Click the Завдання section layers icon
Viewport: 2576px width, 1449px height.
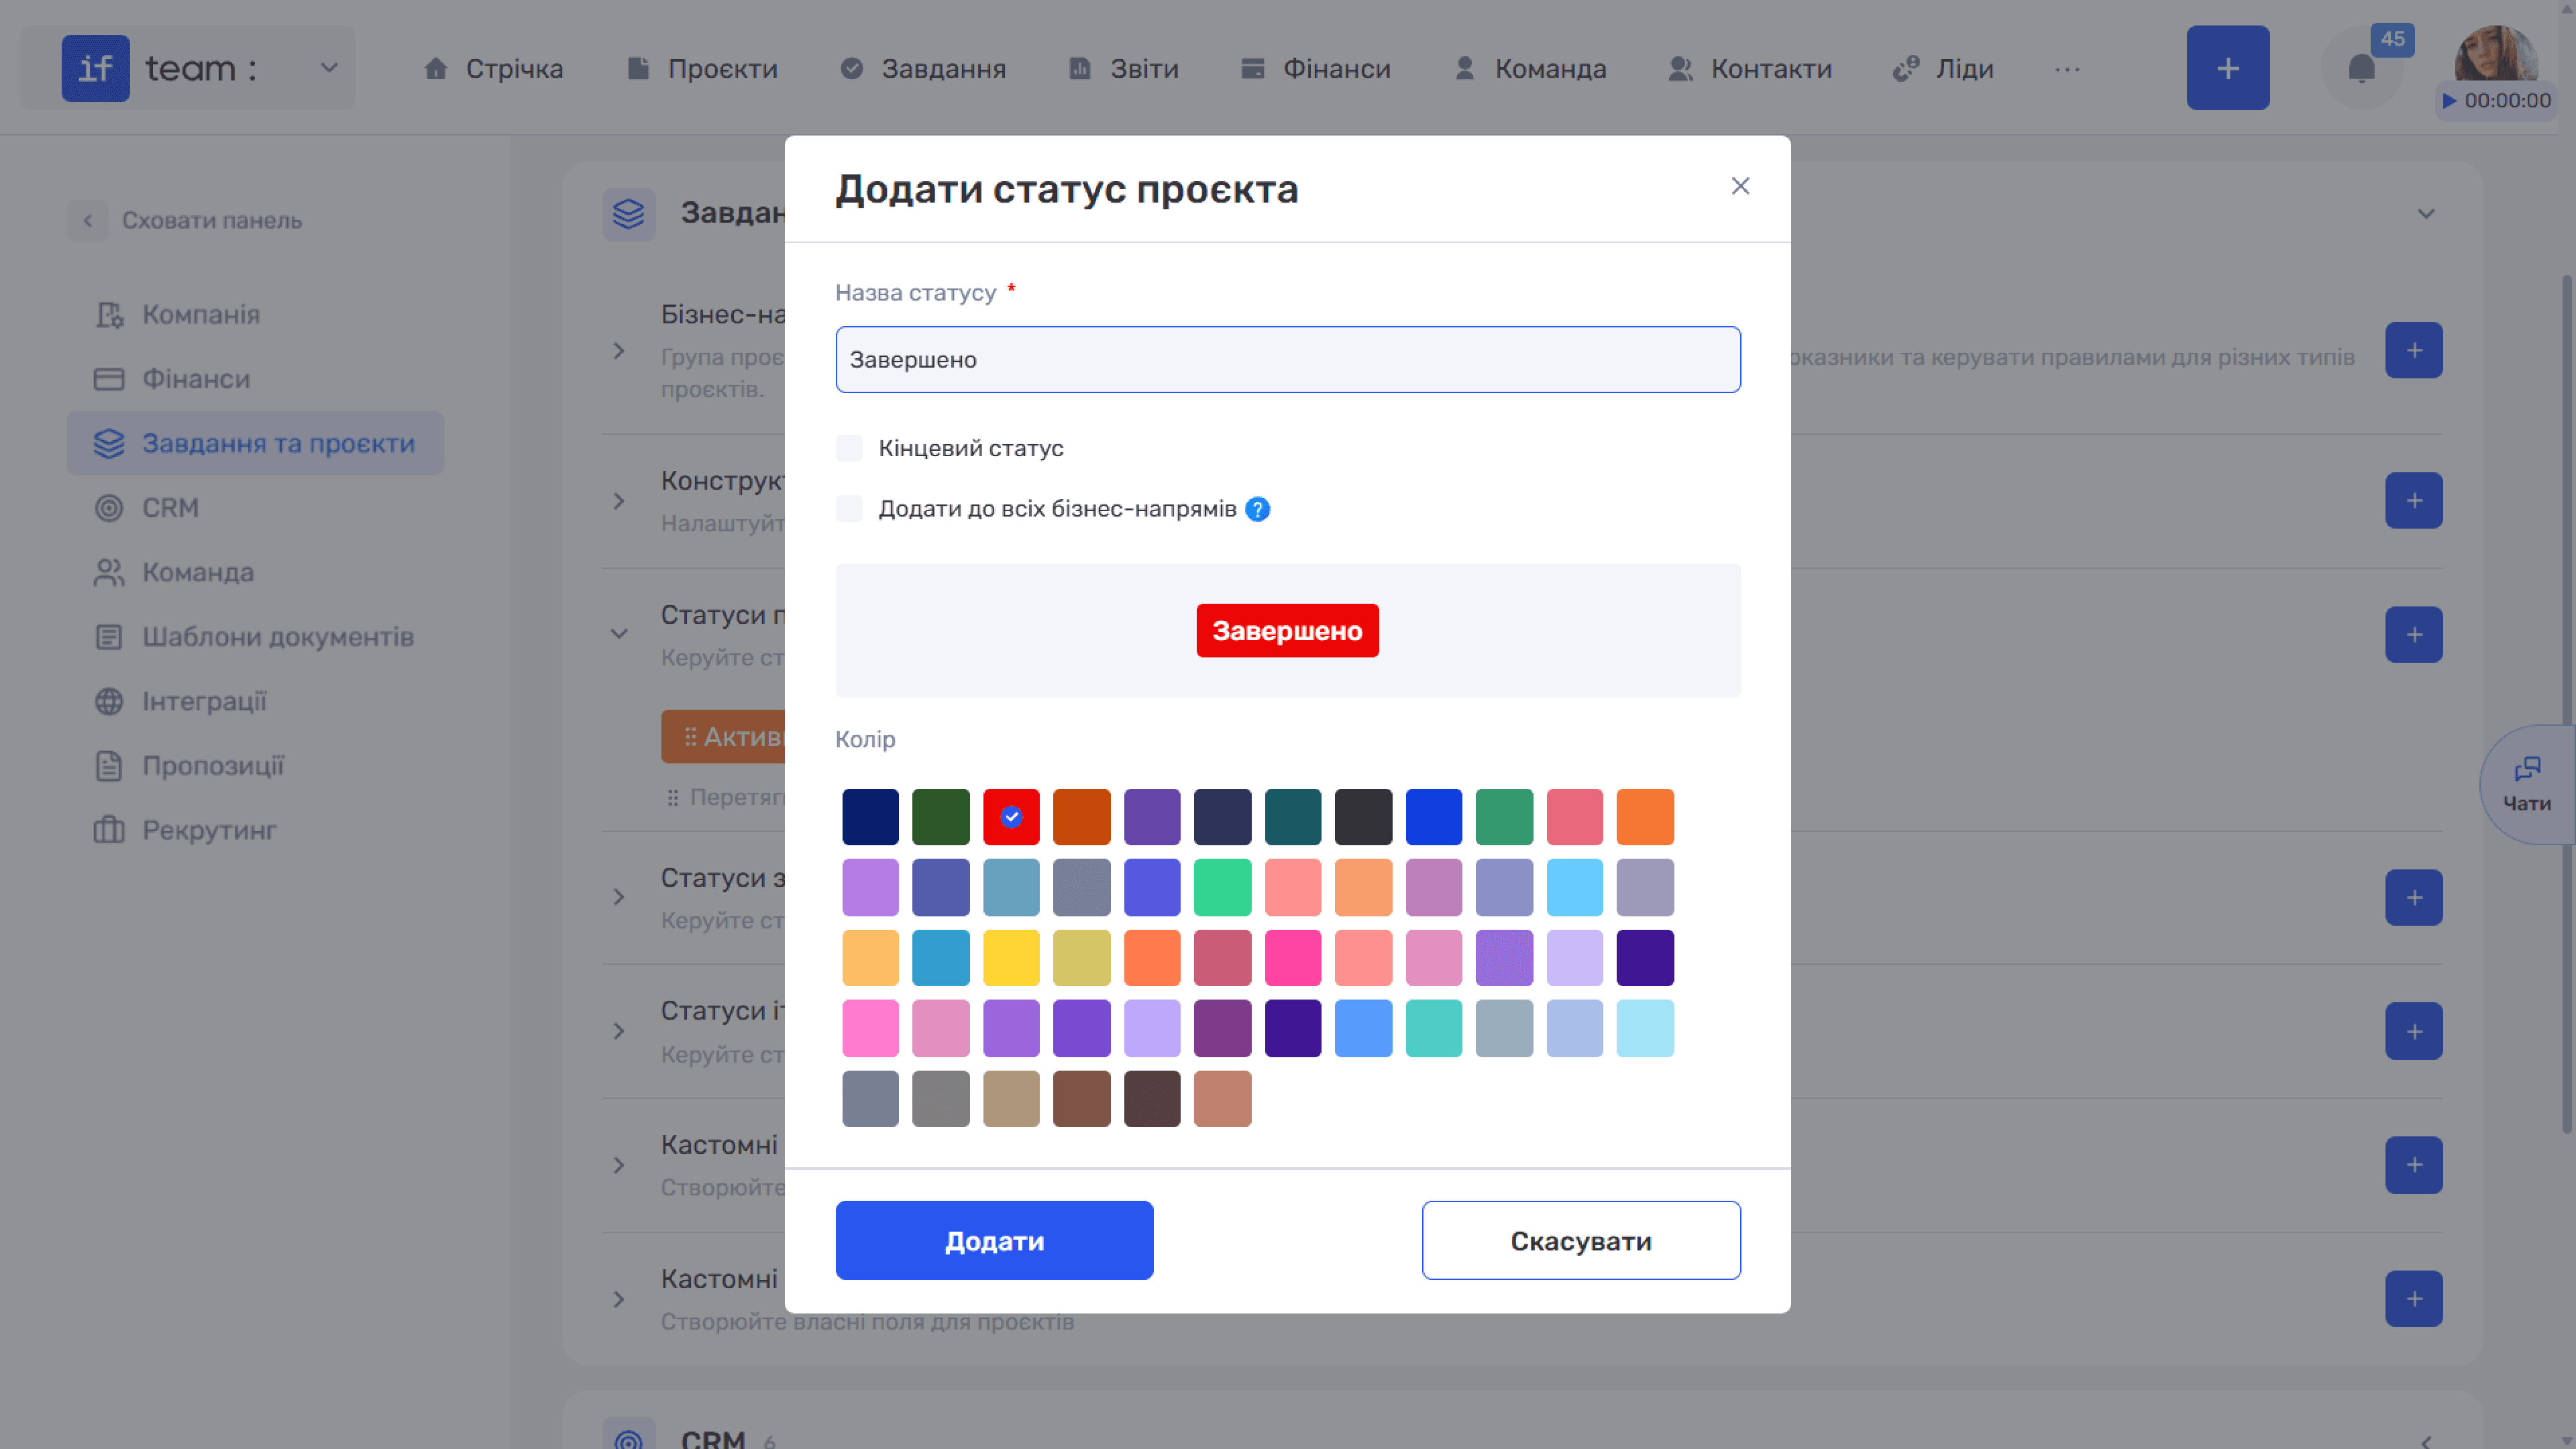tap(628, 213)
